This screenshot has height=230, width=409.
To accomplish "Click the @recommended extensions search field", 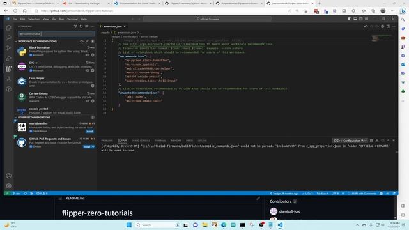I will coord(56,34).
